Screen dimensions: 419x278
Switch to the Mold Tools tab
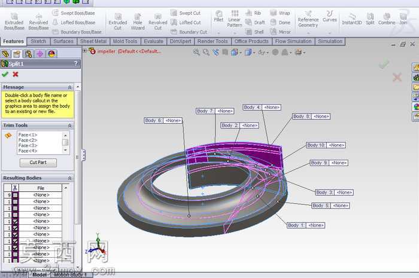tap(125, 41)
